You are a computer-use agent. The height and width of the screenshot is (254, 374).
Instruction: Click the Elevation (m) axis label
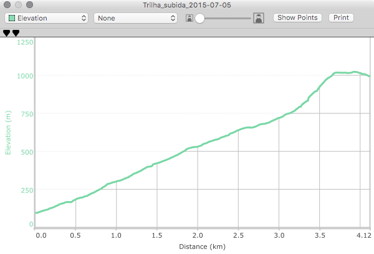8,133
